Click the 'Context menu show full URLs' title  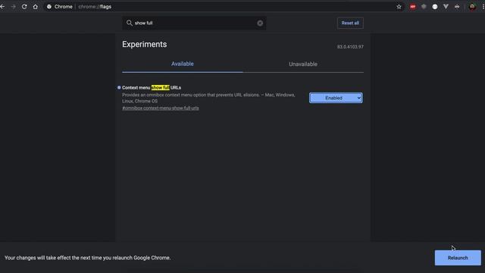[152, 88]
